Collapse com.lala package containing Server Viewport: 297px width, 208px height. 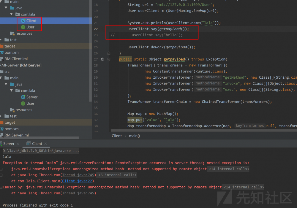11,91
